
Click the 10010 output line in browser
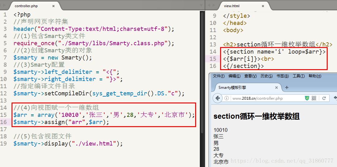[220, 130]
